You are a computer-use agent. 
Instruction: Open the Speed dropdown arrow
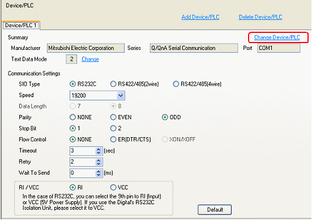click(121, 95)
